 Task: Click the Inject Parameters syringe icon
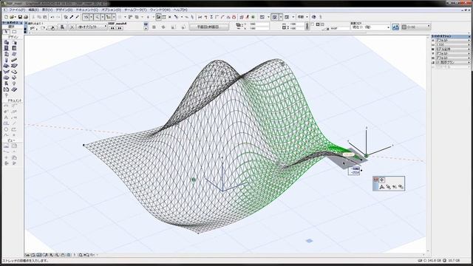click(78, 17)
